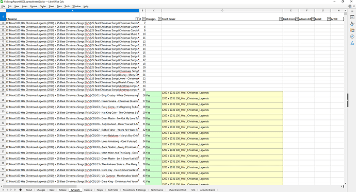Open sidebar Styles panel icon
Screen dimensions: 356x192
coord(352,24)
